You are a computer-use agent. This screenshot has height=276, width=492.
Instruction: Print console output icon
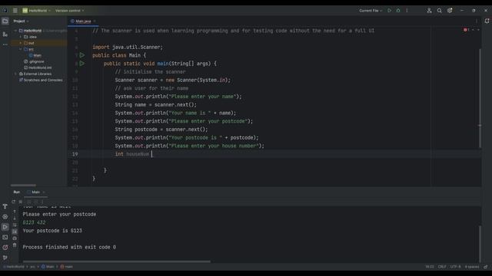pyautogui.click(x=15, y=238)
